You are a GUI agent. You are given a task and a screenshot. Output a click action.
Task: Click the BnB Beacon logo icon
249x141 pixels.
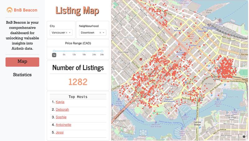pos(10,10)
